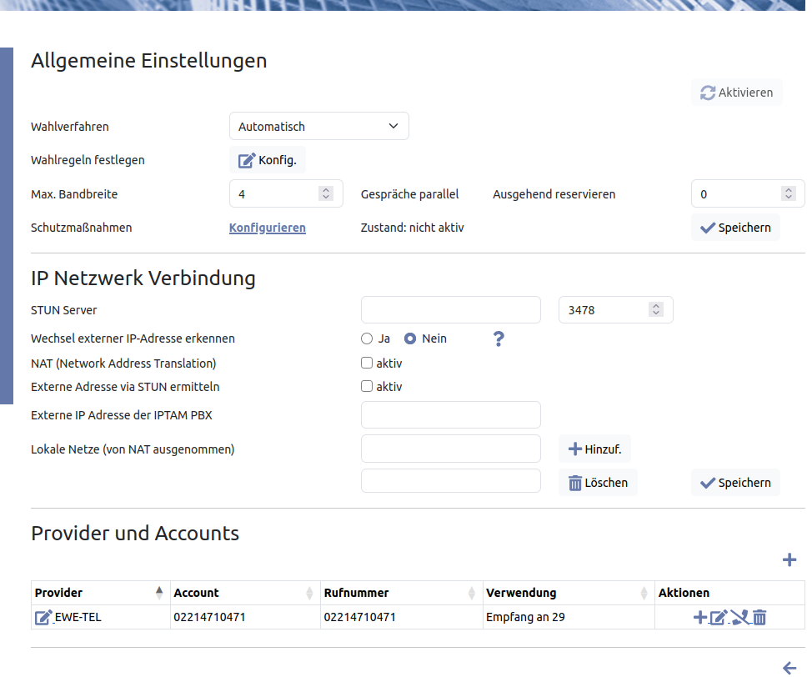Click the edit pencil in the Aktionen column
The image size is (812, 677).
tap(718, 618)
